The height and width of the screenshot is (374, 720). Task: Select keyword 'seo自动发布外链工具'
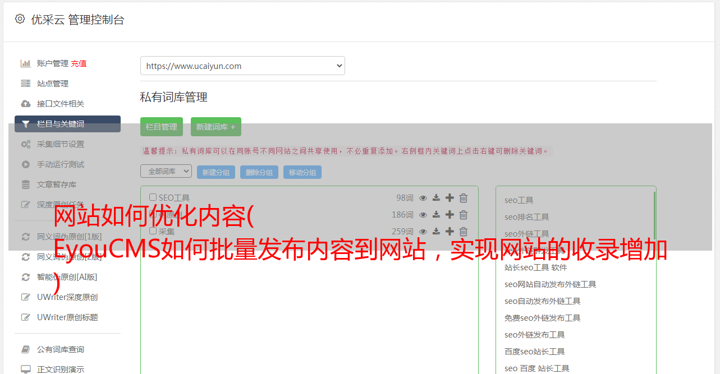(542, 301)
